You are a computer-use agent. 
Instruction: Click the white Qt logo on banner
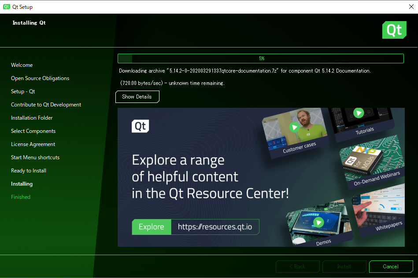[140, 126]
